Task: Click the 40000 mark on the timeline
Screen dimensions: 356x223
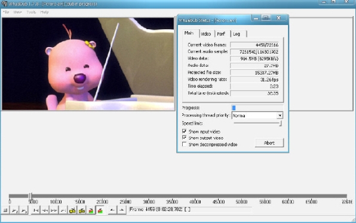Action: [x=195, y=202]
